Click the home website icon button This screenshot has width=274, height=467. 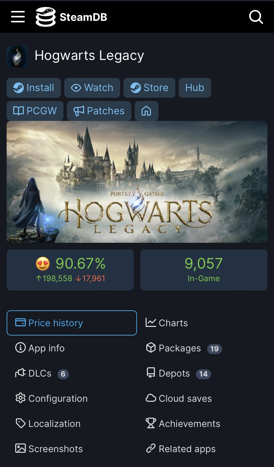point(146,111)
